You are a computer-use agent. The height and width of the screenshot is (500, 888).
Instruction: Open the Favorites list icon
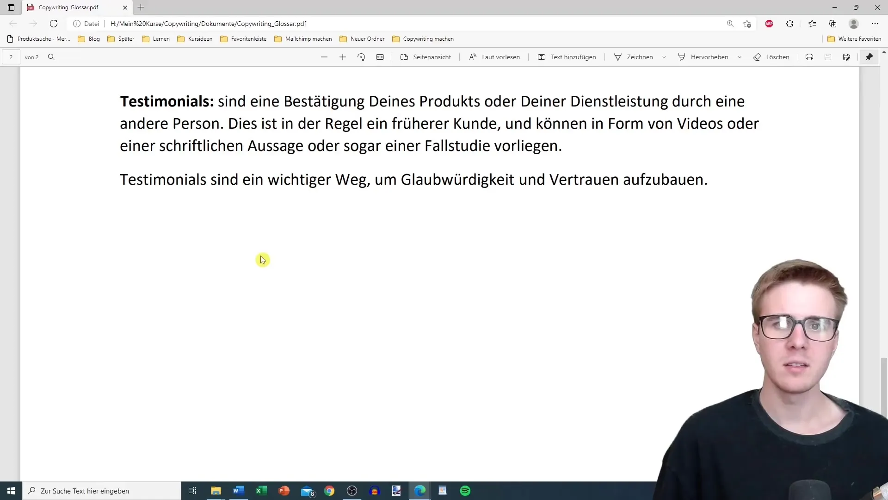(812, 24)
